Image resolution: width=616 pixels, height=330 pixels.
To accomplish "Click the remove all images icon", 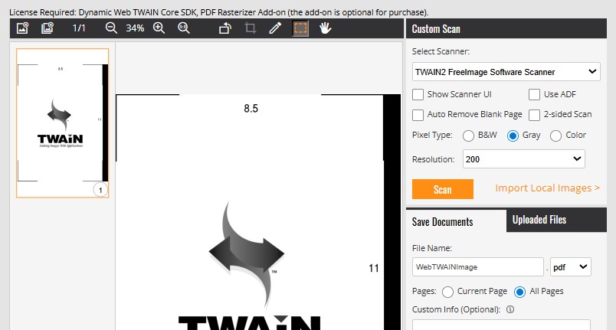I will 48,28.
